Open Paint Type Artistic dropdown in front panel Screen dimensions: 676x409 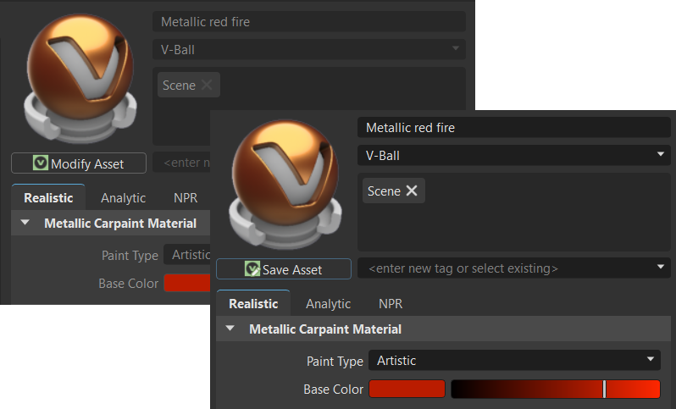[514, 360]
